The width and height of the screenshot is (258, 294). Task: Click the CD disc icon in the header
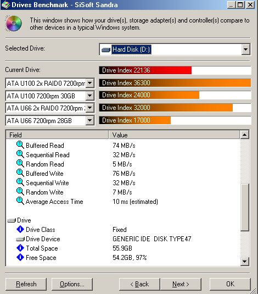[x=14, y=24]
